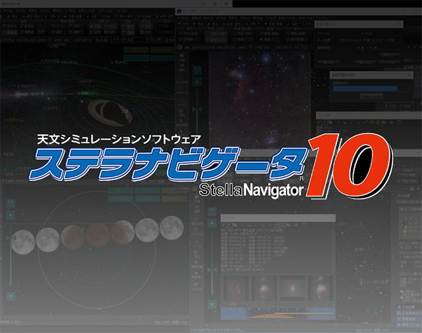Open 最新ニュース link in right panel
The width and height of the screenshot is (422, 333).
click(409, 325)
